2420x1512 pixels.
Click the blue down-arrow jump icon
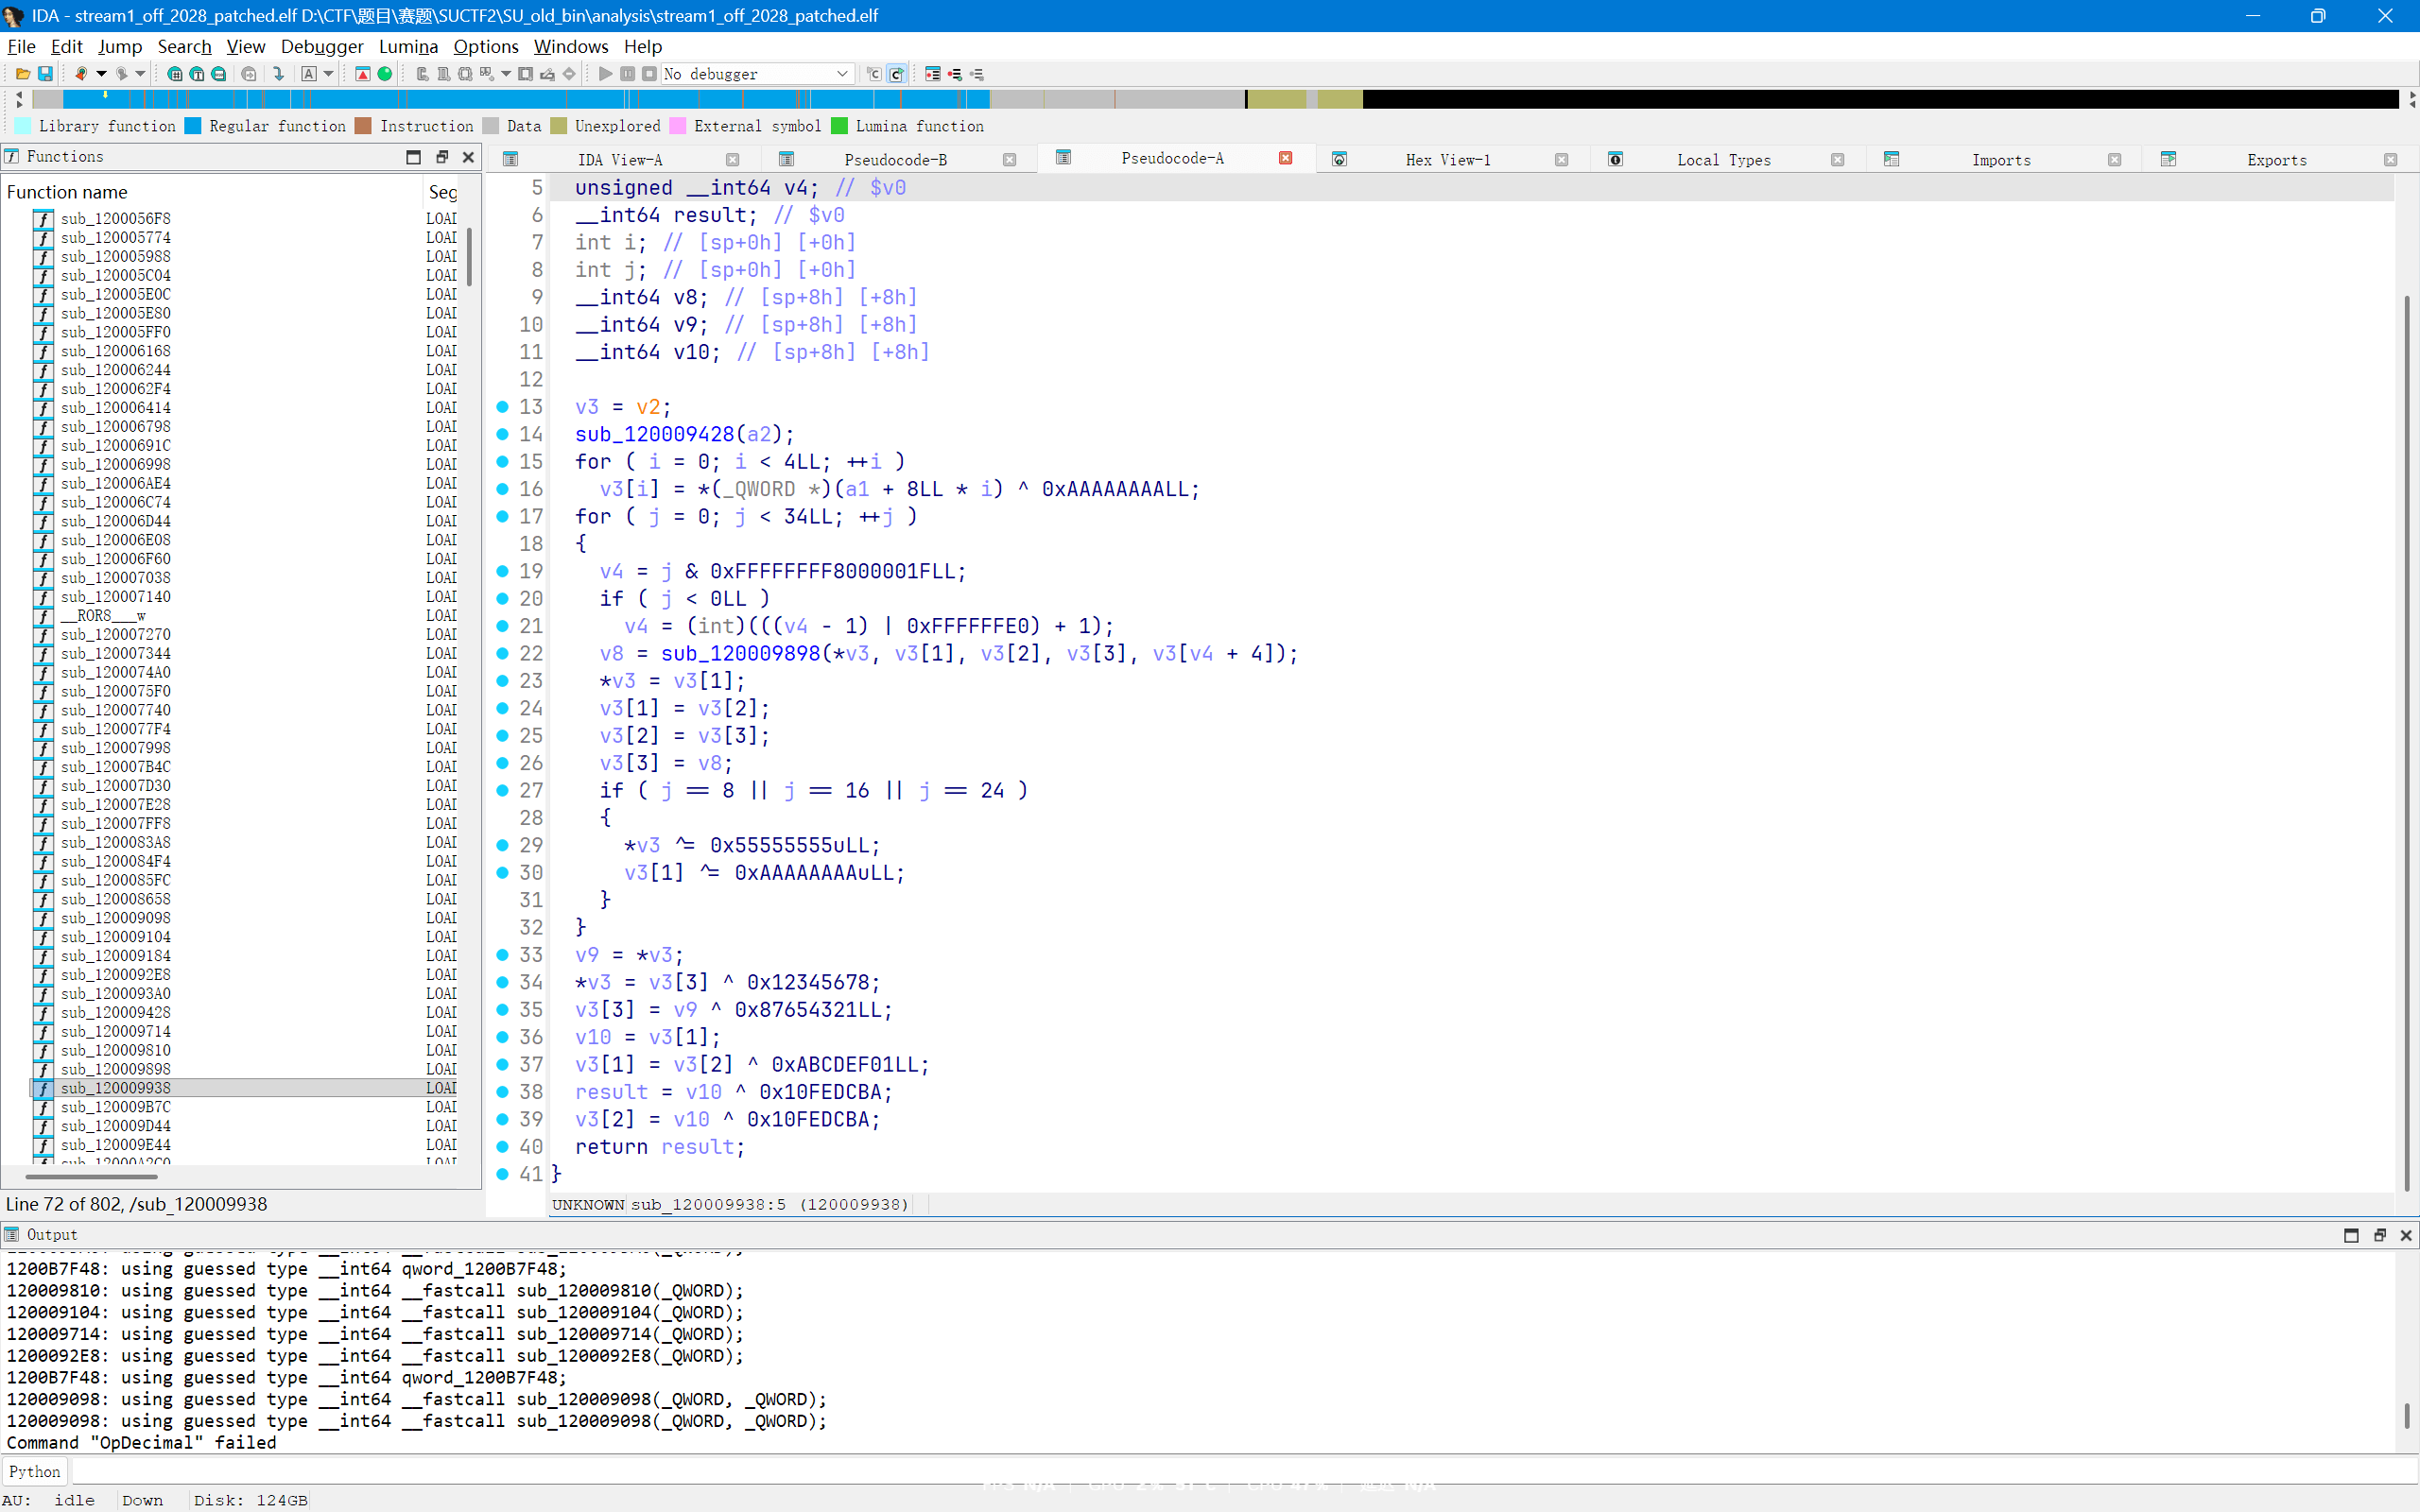[279, 74]
